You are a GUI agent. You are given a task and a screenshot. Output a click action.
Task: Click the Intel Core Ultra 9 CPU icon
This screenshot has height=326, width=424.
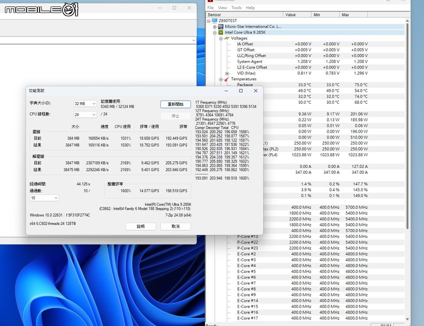click(x=221, y=33)
